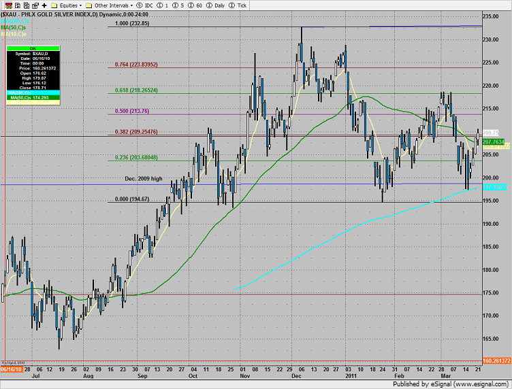The width and height of the screenshot is (512, 389).
Task: Click the third toolbar icon with highlighted arrows
Action: click(x=27, y=5)
